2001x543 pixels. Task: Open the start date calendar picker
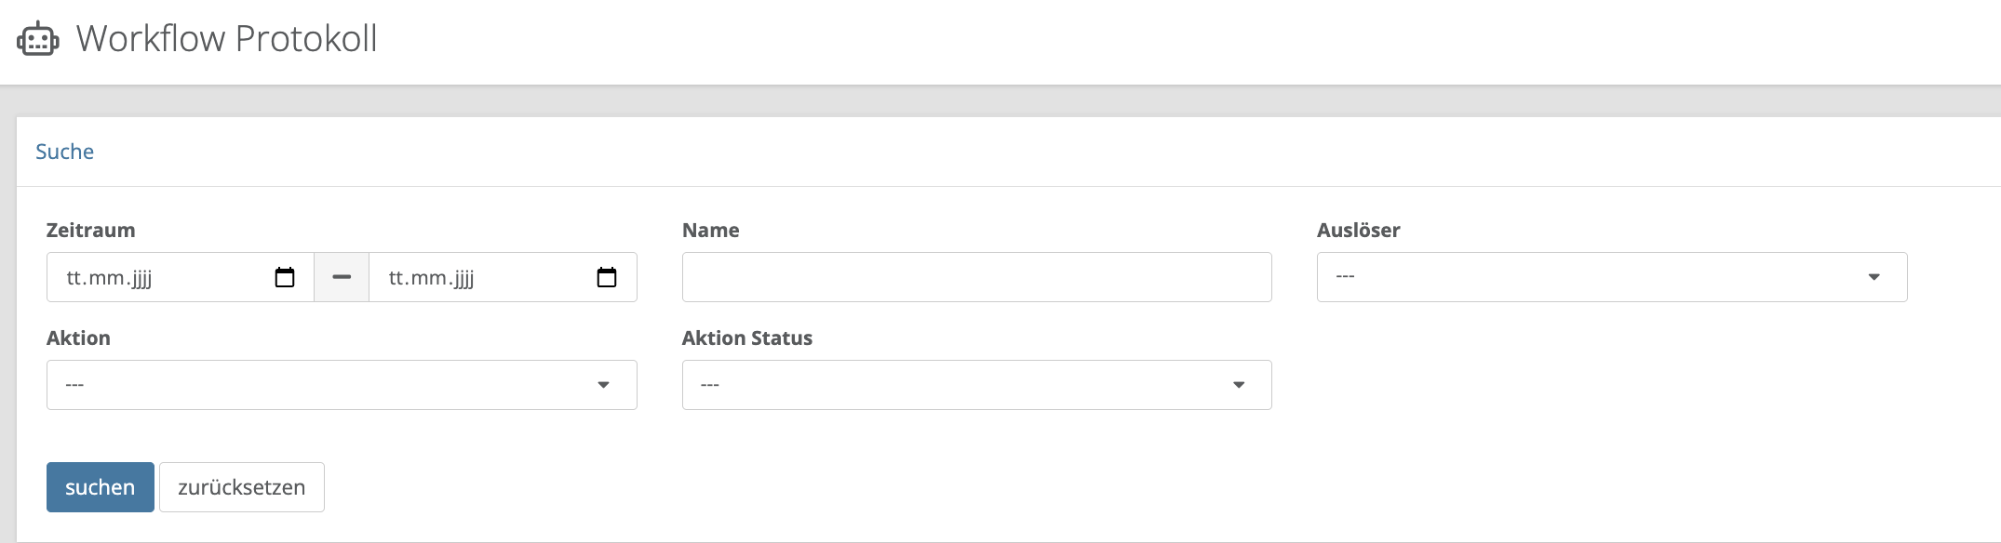(x=285, y=277)
